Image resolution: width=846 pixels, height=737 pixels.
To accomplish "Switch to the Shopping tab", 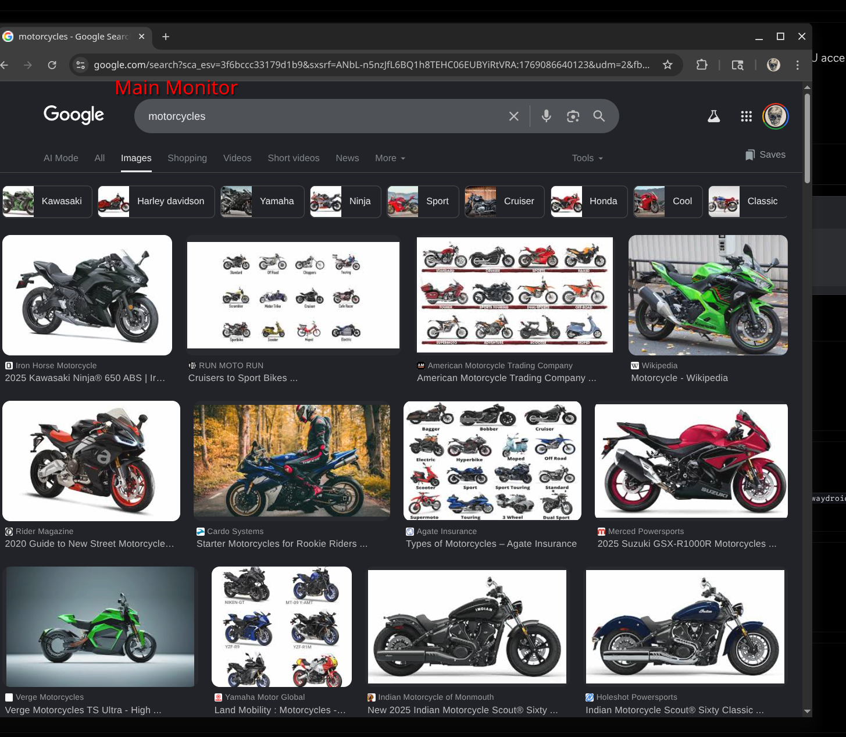I will (x=187, y=158).
